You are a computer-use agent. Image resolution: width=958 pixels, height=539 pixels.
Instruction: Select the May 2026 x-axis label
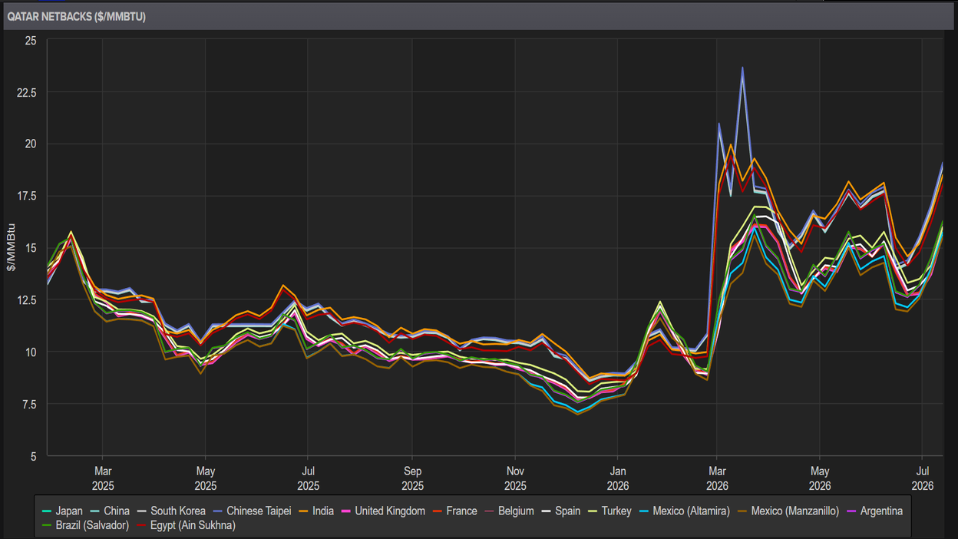coord(820,478)
